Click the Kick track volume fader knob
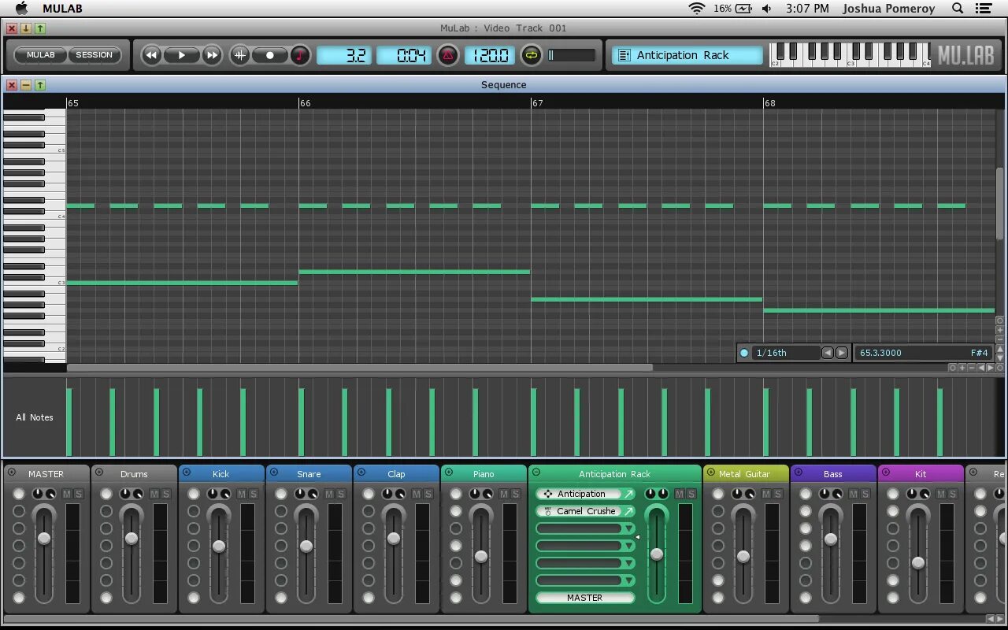 [x=219, y=546]
